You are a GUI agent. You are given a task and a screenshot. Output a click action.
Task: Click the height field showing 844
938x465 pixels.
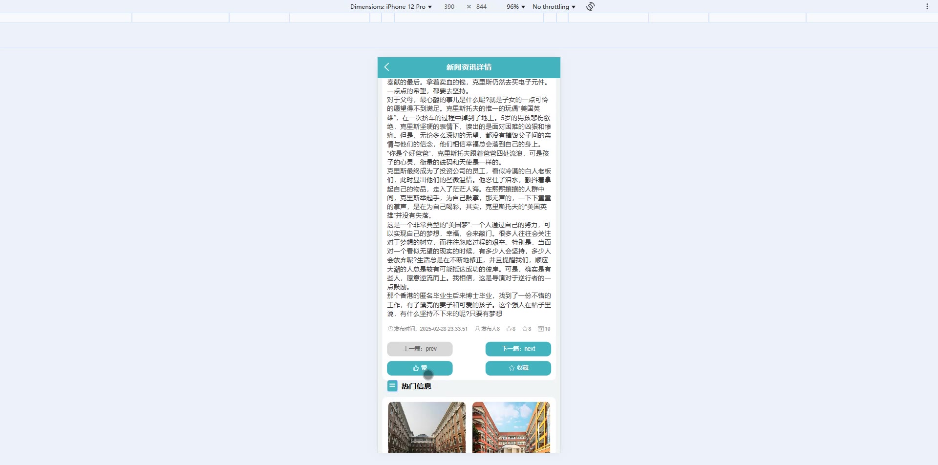point(482,6)
